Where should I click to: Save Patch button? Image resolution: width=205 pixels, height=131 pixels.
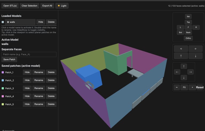pos(9,59)
